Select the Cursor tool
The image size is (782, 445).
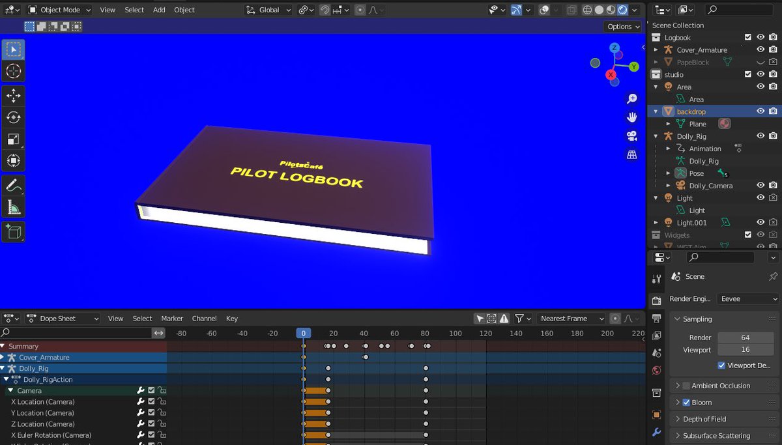coord(13,72)
